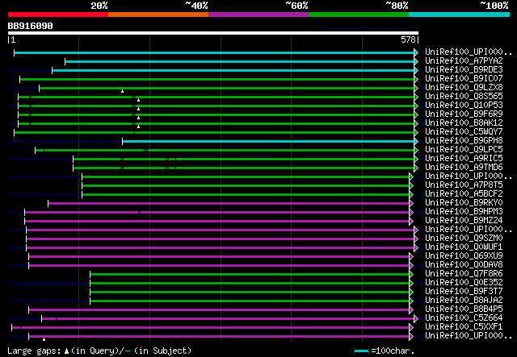Screen dimensions: 517x357
Task: Select the orange ~40% identity legend bar
Action: pyautogui.click(x=158, y=15)
